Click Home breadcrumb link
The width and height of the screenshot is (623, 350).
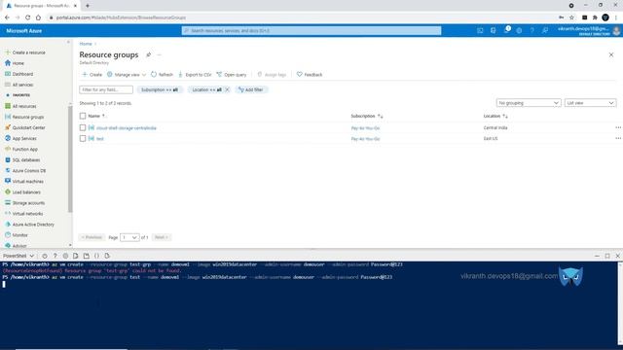[86, 44]
